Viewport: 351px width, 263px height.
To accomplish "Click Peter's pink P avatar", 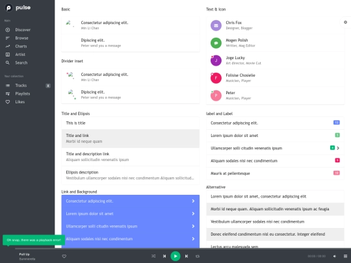I will [x=216, y=95].
